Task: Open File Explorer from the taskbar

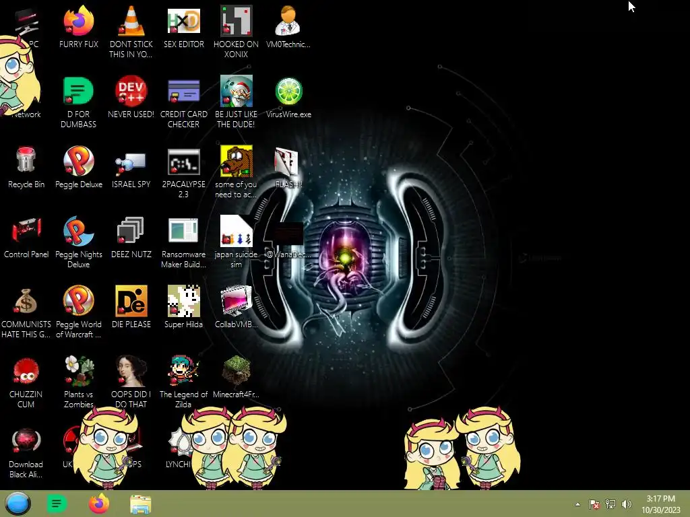Action: point(140,504)
